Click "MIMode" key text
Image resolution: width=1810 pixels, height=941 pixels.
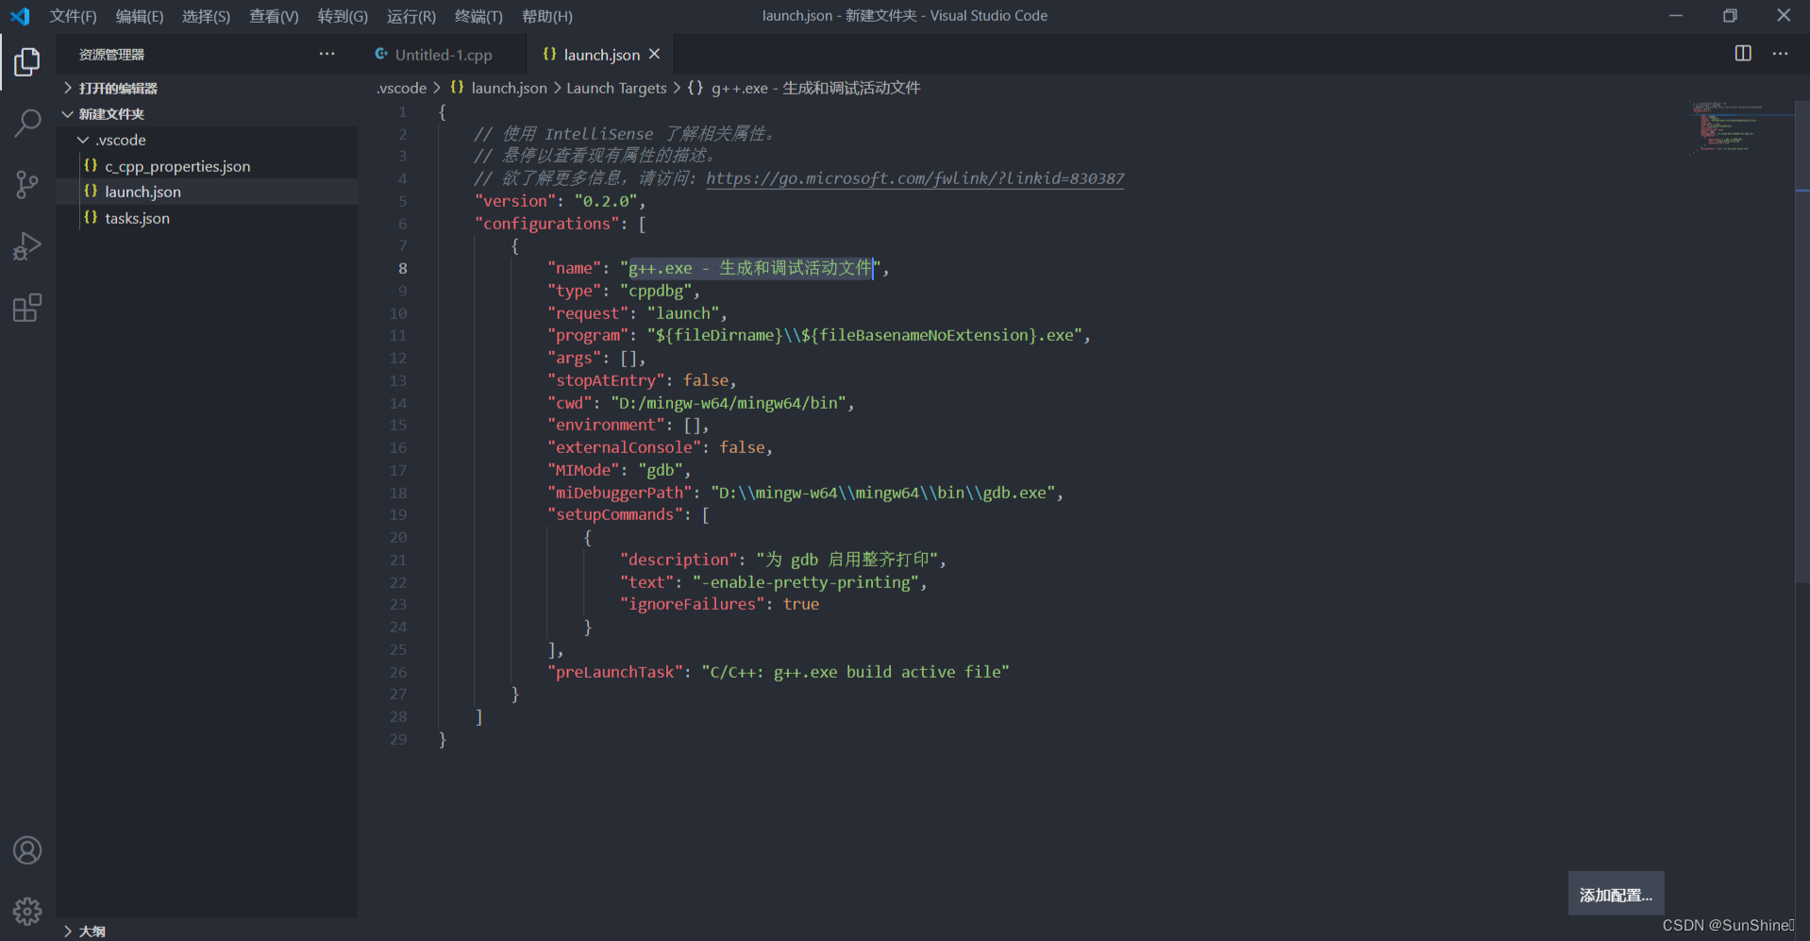pyautogui.click(x=583, y=470)
